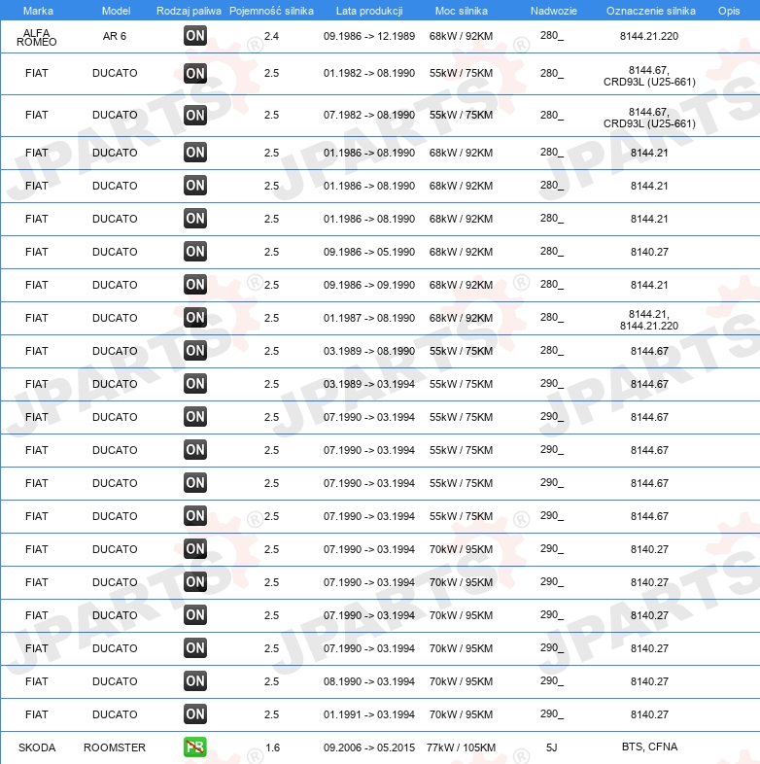Image resolution: width=760 pixels, height=764 pixels.
Task: Click the Nadwozie column header
Action: click(x=553, y=11)
